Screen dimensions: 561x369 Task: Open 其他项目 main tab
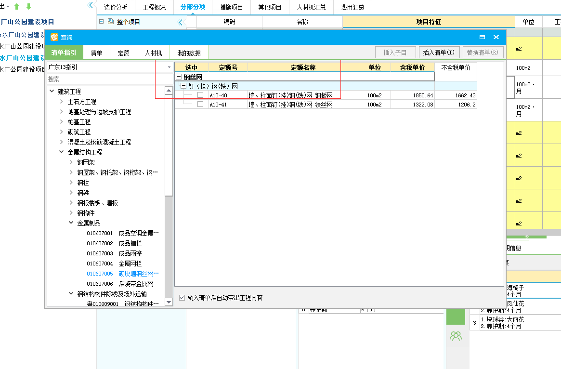click(x=270, y=7)
